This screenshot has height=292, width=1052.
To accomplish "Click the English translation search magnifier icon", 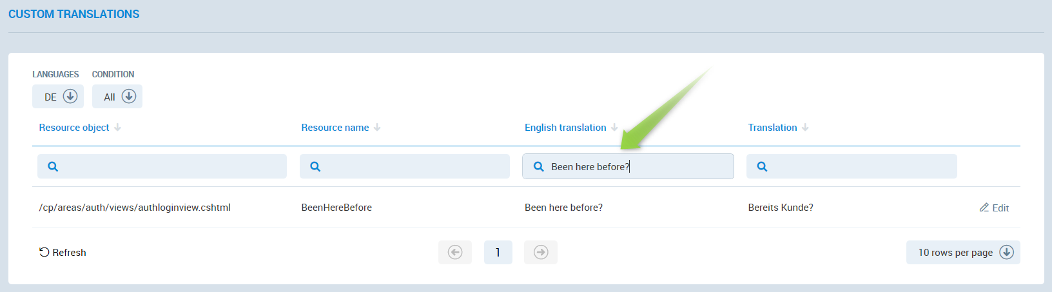I will pos(539,166).
